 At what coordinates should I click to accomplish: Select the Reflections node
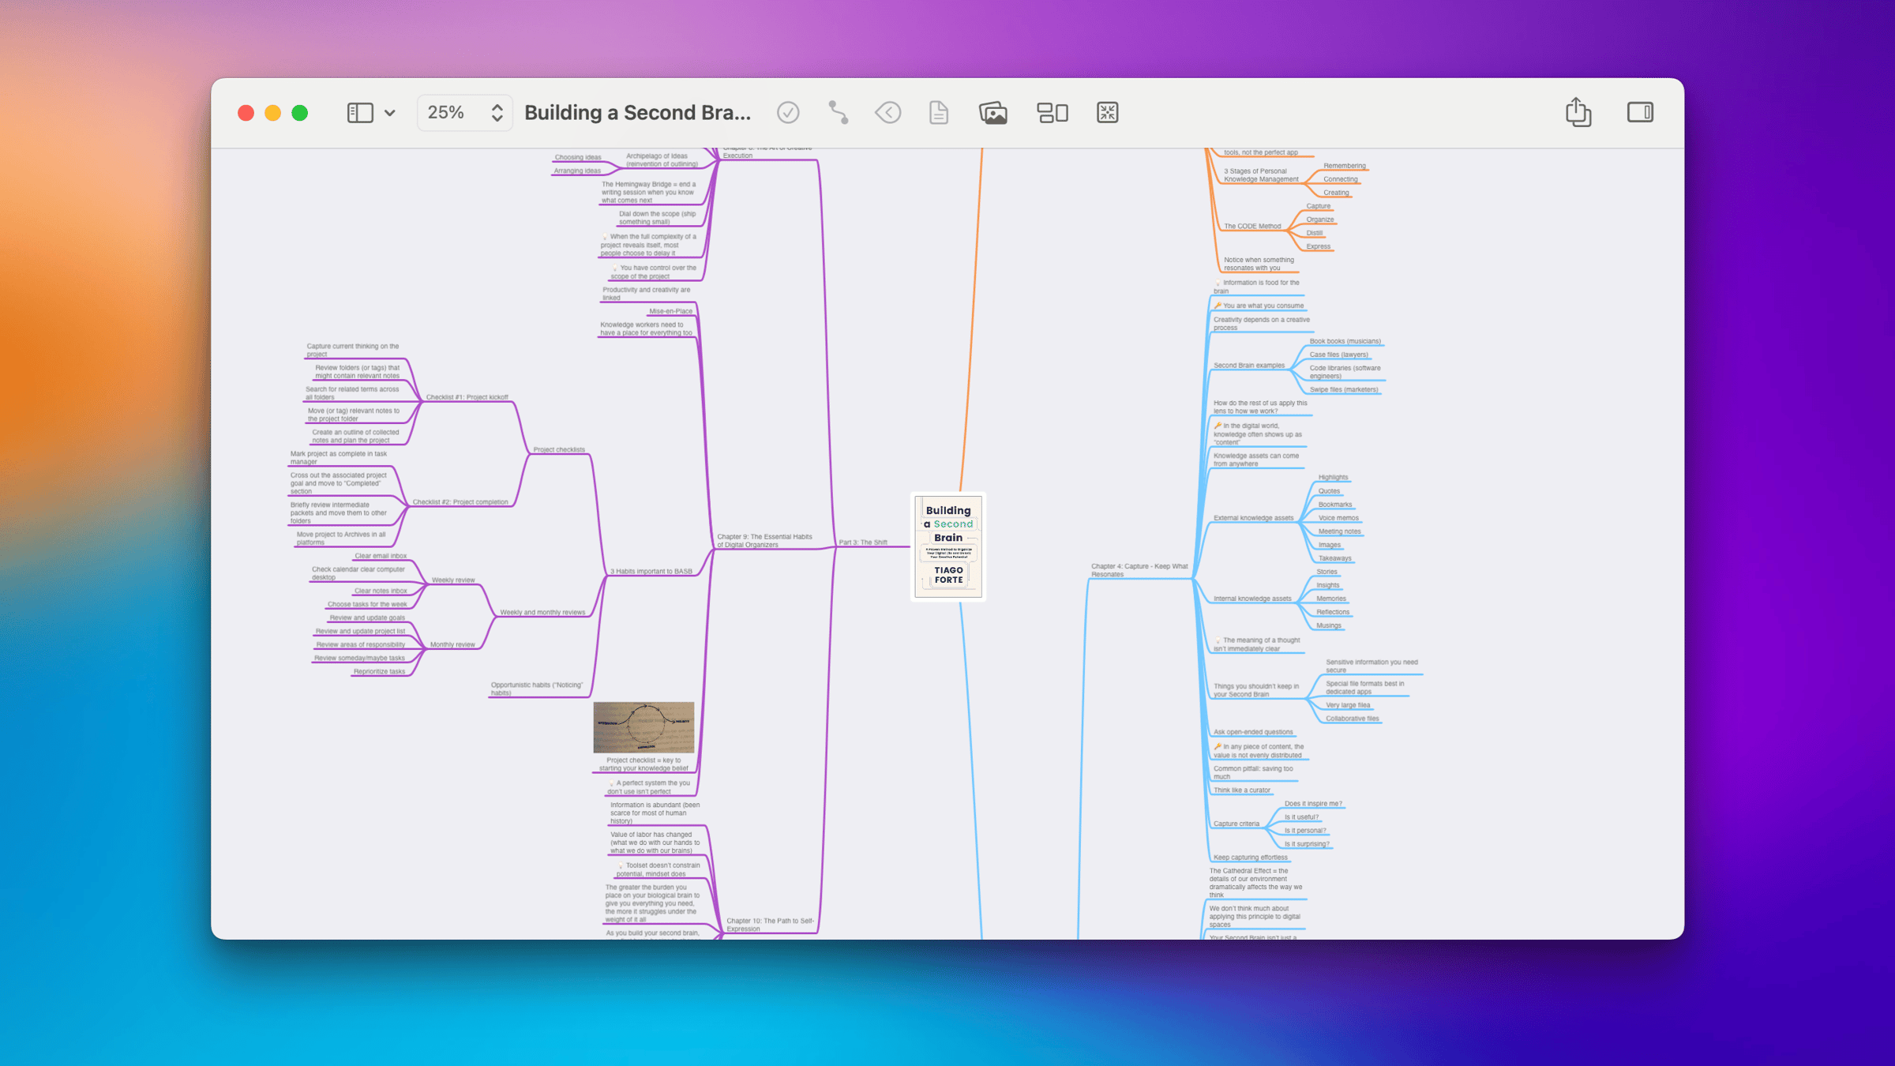(1333, 612)
